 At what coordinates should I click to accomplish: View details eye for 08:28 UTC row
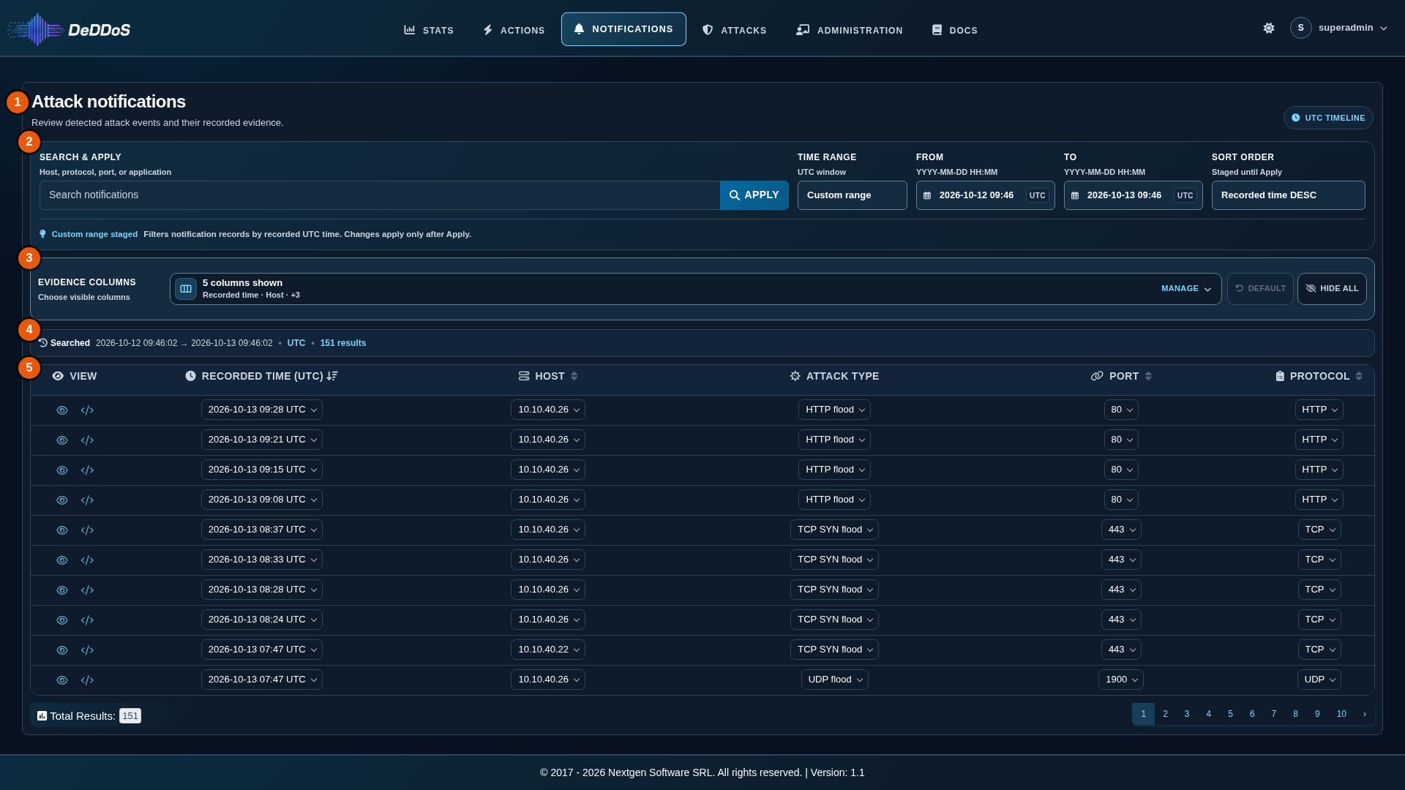(62, 590)
